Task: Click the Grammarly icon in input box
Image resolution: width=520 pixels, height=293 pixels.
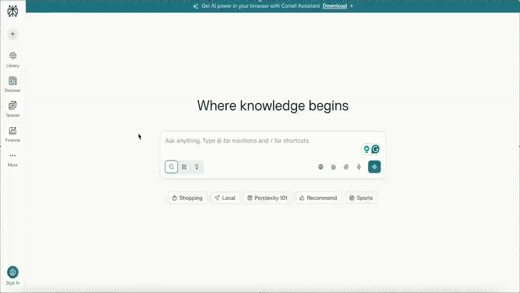Action: pyautogui.click(x=376, y=149)
